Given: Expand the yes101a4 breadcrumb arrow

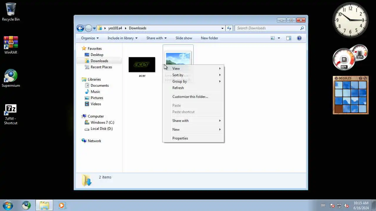Looking at the screenshot, I should (126, 28).
